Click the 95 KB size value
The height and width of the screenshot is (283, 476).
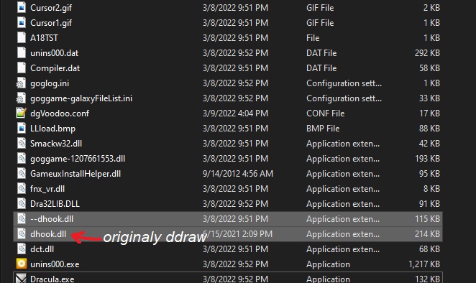coord(429,174)
